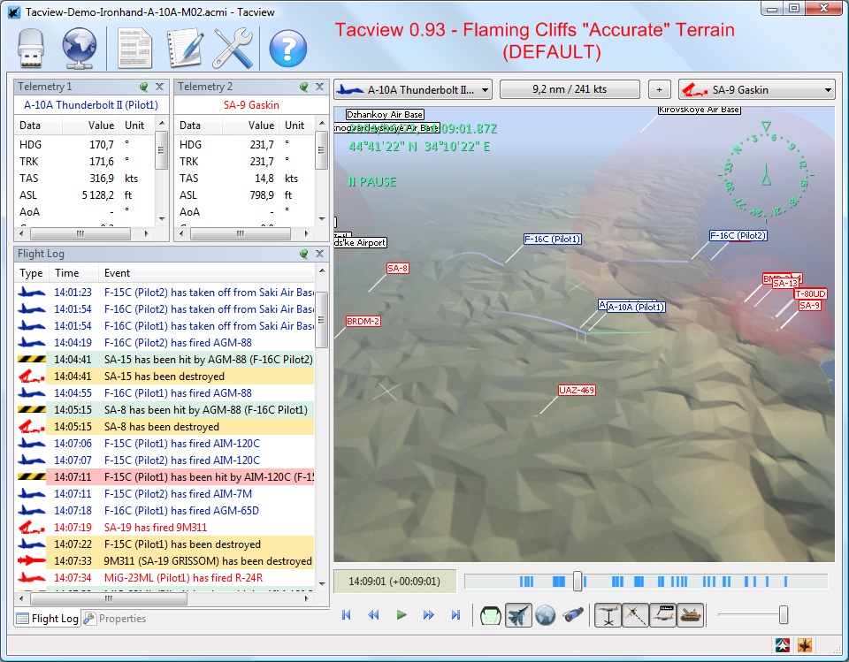Select the MiG-23ML (Pilot1) has fired R-24R row
Viewport: 849px width, 662px height.
coord(164,577)
